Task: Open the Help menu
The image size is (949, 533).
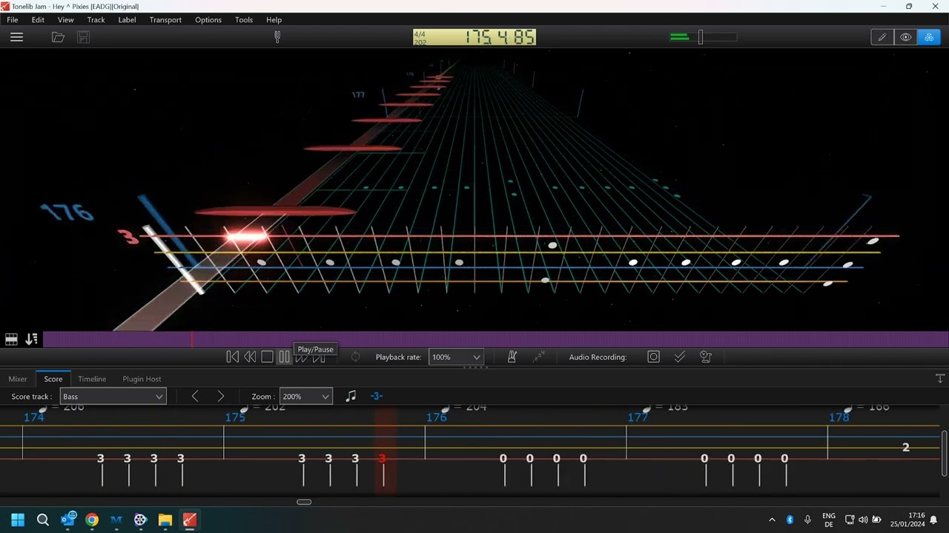Action: coord(274,20)
